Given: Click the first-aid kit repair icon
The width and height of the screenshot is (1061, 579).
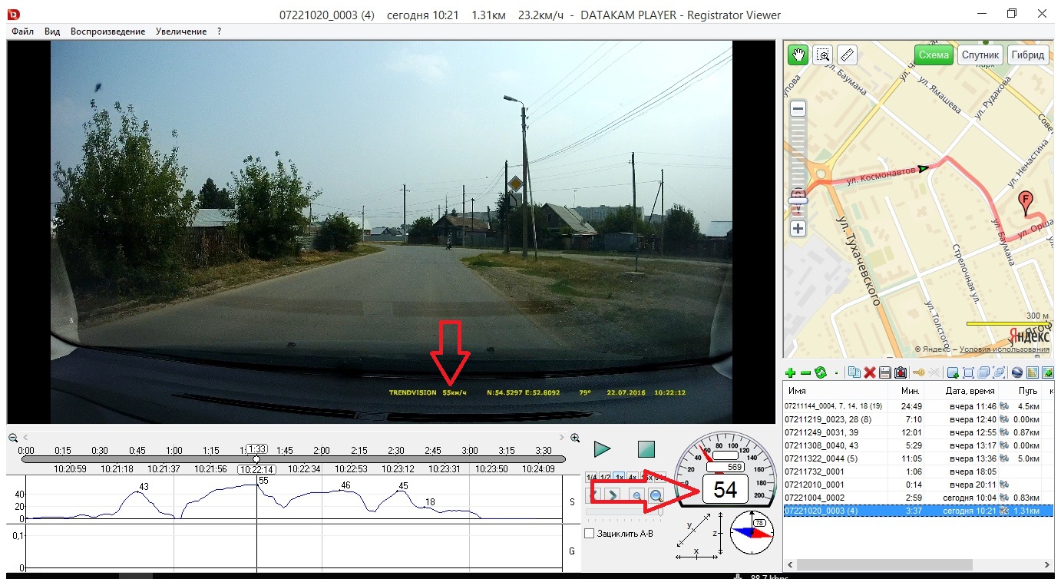Looking at the screenshot, I should [x=900, y=372].
